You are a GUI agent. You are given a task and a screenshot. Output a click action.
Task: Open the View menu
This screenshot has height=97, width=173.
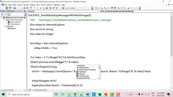15,5
